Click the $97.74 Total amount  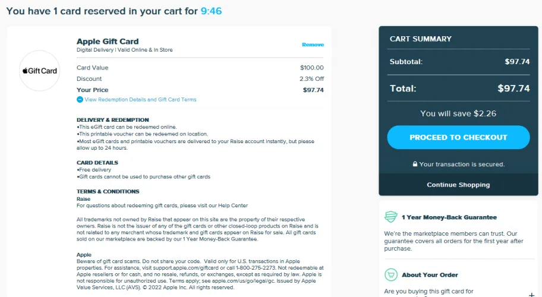pyautogui.click(x=513, y=89)
